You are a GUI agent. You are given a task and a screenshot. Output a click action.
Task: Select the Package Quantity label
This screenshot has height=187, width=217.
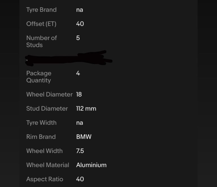[39, 77]
